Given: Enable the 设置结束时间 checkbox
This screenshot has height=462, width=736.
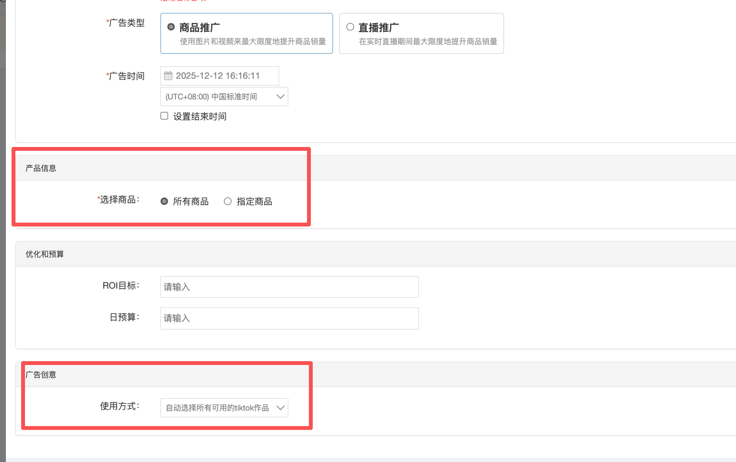Looking at the screenshot, I should (x=164, y=116).
